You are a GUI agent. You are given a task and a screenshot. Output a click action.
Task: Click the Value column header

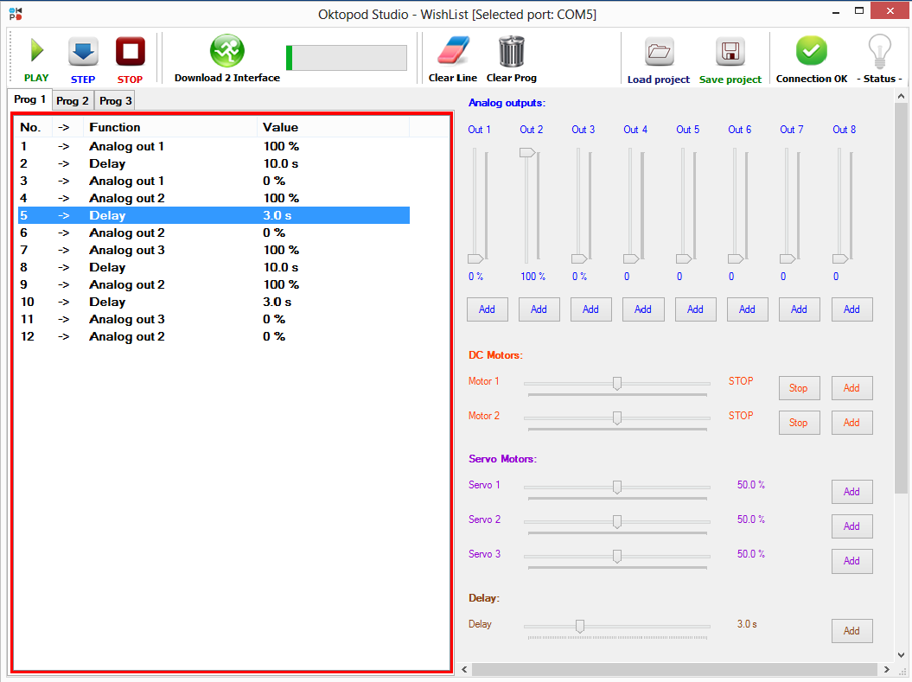coord(280,127)
